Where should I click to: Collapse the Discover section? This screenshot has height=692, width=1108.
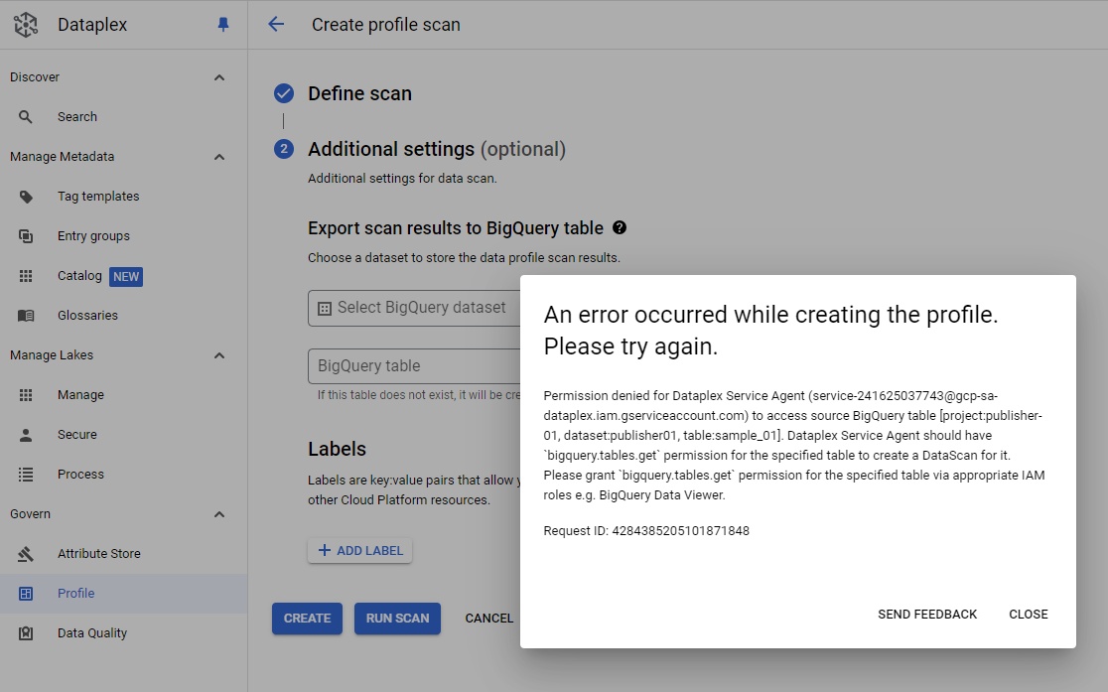coord(219,77)
